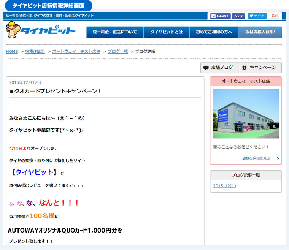Click the date 2015年12月17日
The image size is (289, 250).
25,82
